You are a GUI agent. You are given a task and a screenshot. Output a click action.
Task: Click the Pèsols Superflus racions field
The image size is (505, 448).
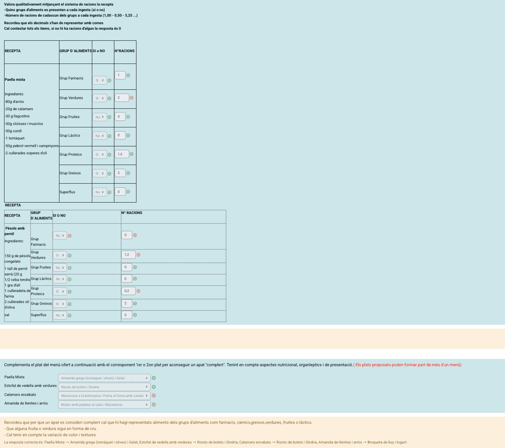(x=127, y=315)
